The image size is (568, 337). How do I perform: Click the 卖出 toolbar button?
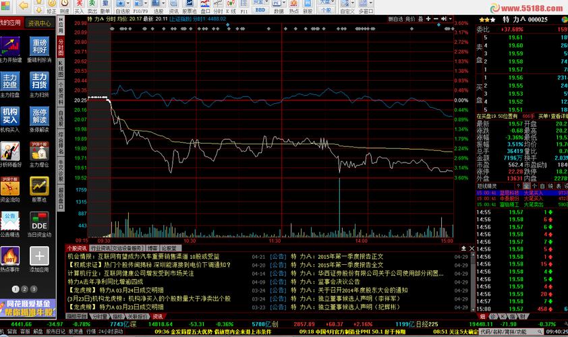[x=92, y=7]
